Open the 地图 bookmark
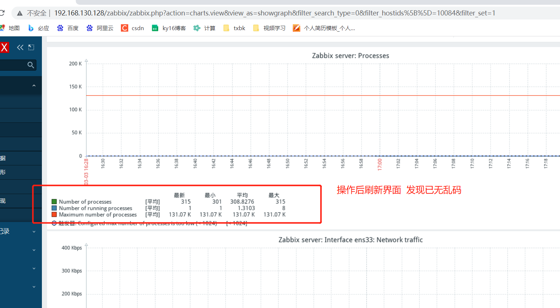 pyautogui.click(x=10, y=28)
